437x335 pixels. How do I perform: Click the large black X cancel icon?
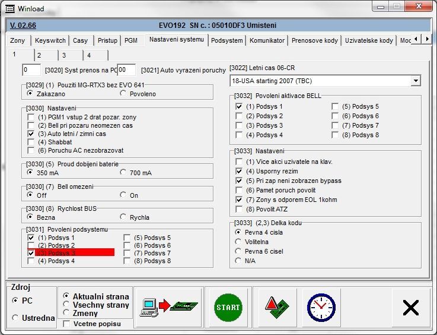(x=410, y=307)
